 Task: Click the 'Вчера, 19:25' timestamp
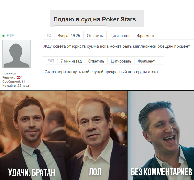(x=69, y=36)
